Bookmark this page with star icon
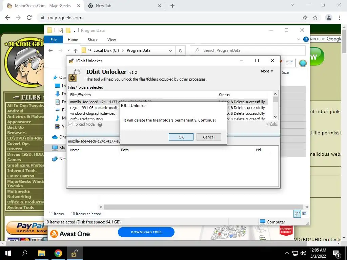This screenshot has width=347, height=260. [315, 18]
